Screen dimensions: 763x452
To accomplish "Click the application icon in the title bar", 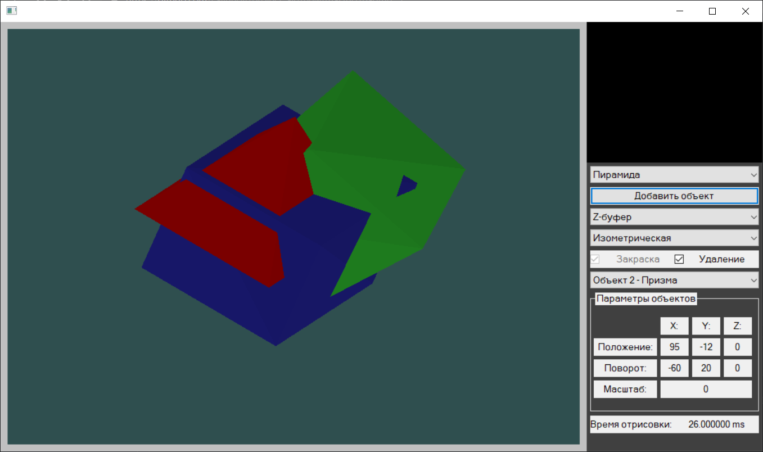I will click(12, 10).
